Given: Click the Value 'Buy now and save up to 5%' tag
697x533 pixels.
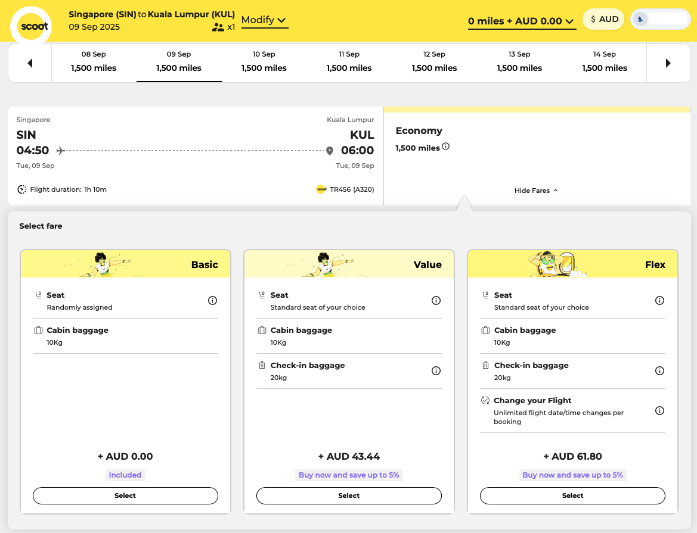Looking at the screenshot, I should (x=349, y=475).
